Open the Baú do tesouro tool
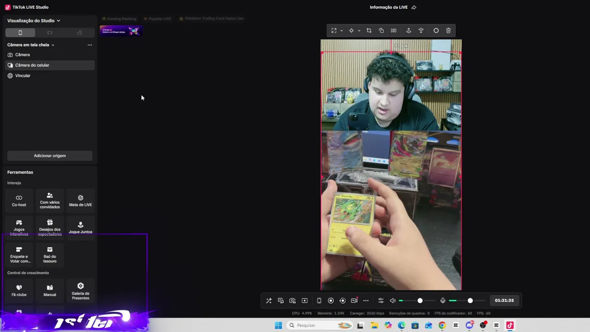 50,255
